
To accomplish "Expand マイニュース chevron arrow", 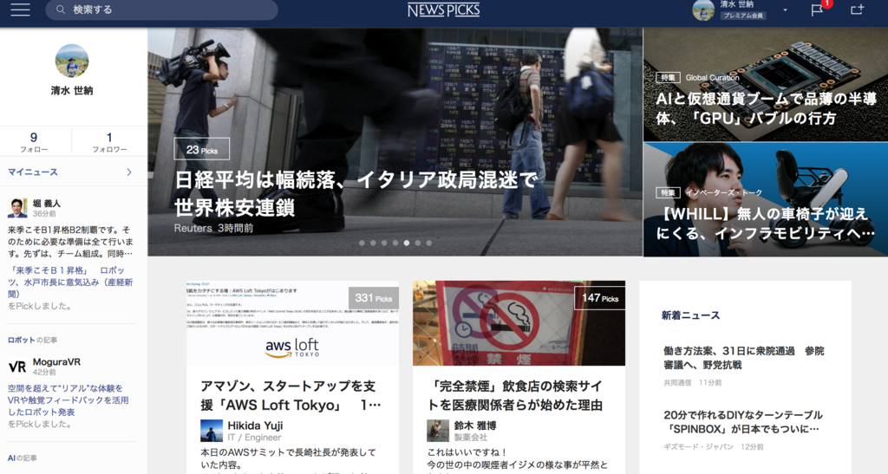I will click(x=129, y=172).
